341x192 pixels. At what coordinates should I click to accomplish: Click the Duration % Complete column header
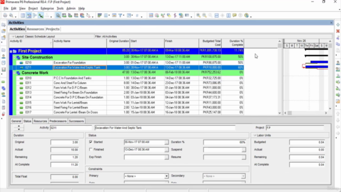point(233,43)
